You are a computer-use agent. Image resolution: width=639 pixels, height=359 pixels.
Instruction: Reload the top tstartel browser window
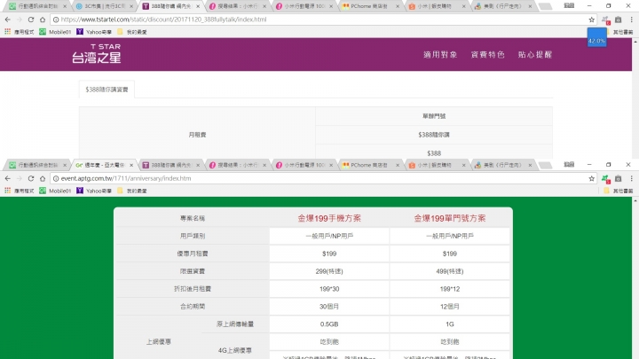31,20
